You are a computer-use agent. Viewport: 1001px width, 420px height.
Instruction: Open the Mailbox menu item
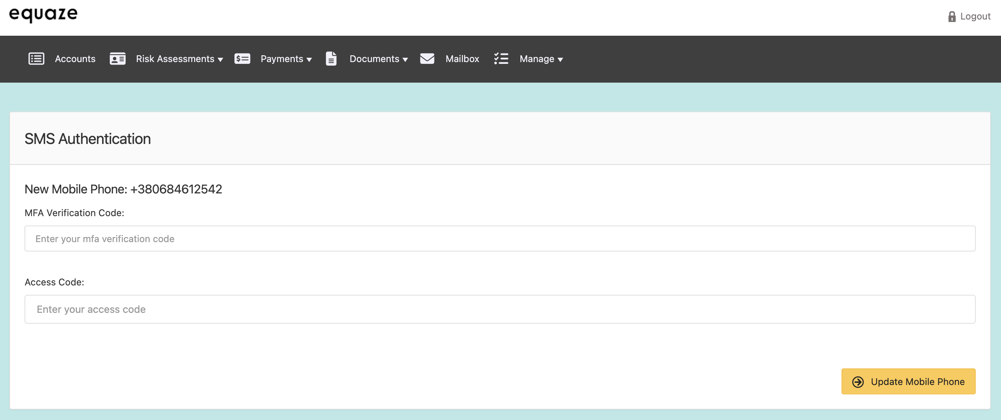(462, 59)
